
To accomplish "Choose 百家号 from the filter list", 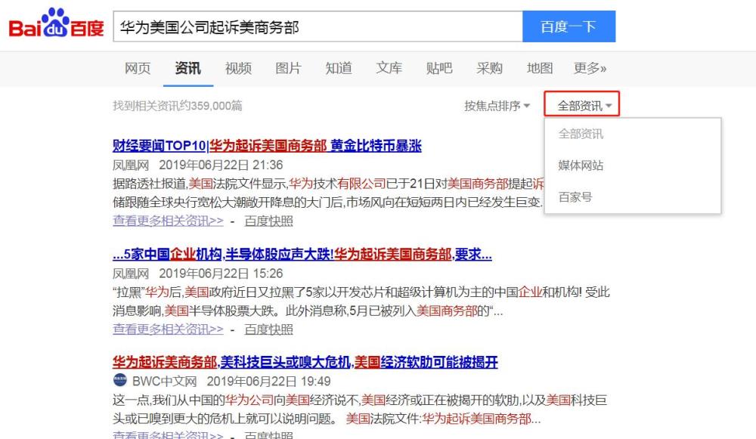I will tap(575, 197).
